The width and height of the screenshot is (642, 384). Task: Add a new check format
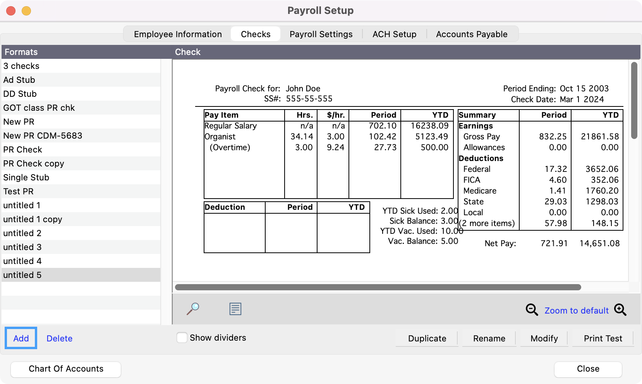(x=21, y=338)
